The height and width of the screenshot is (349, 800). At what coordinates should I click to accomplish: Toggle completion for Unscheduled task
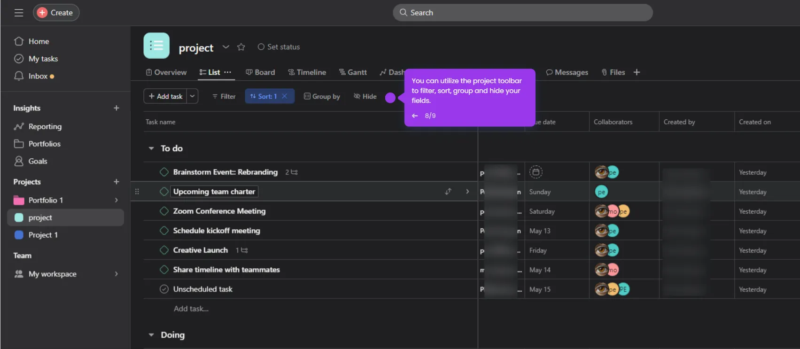164,289
